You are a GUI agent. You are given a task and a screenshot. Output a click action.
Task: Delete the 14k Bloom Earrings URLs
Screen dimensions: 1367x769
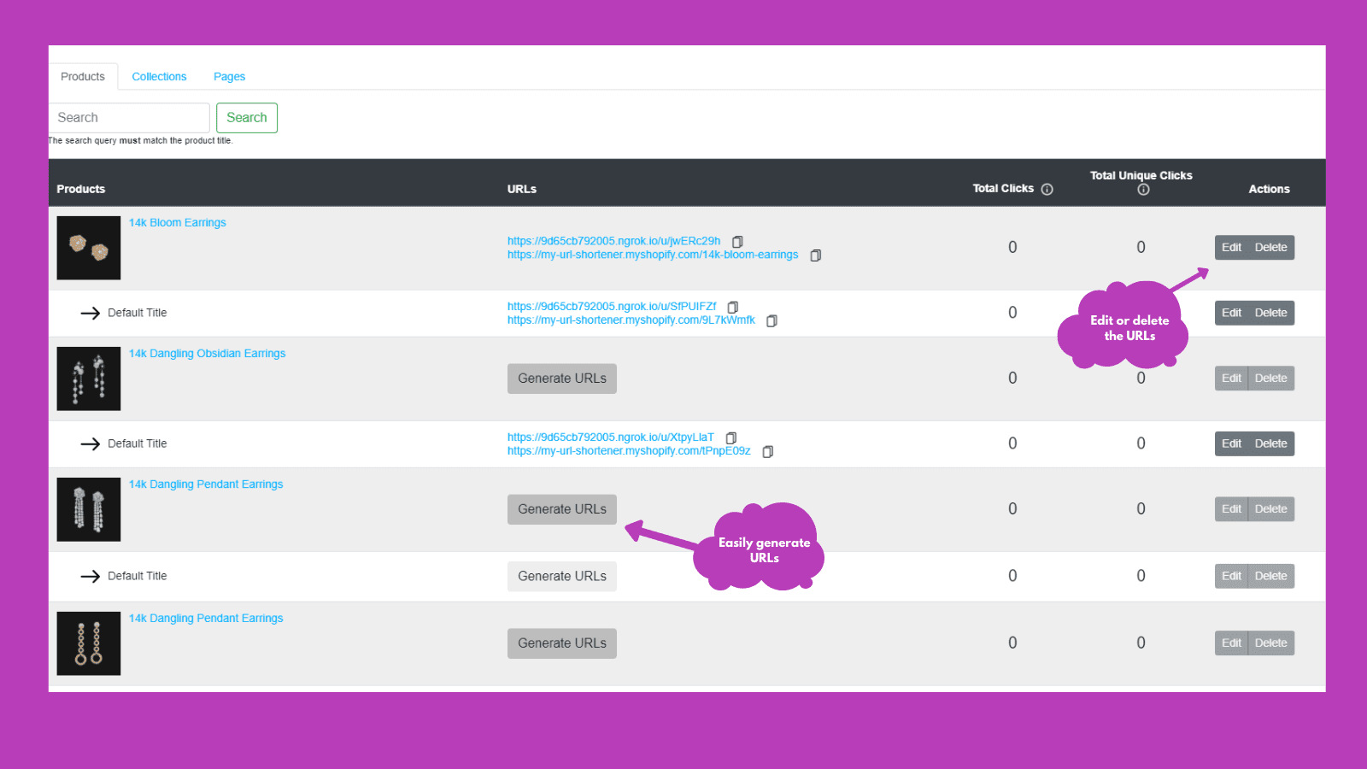click(x=1270, y=247)
